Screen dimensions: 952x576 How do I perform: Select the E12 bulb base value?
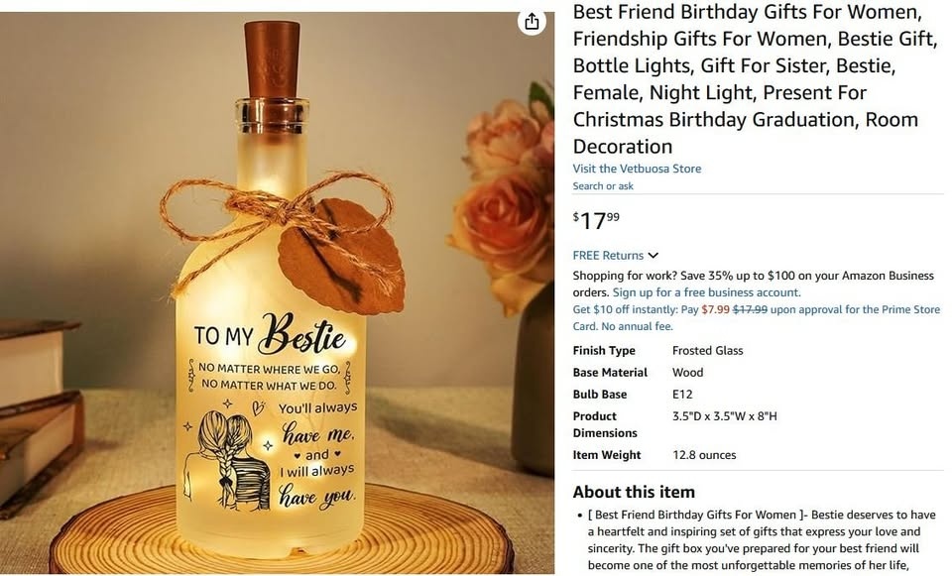click(682, 395)
